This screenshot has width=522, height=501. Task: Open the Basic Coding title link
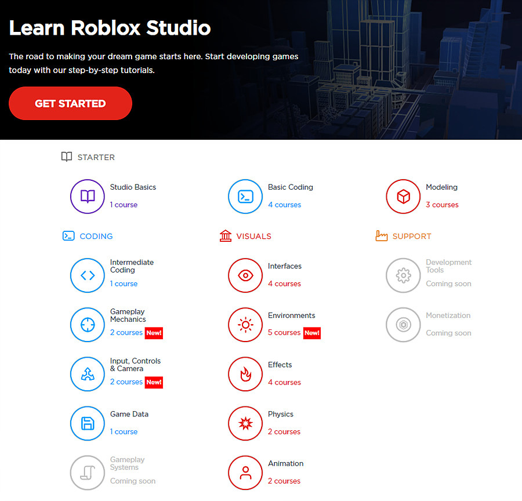[x=291, y=187]
